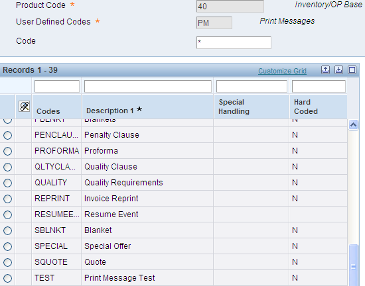
Task: Click the Description 1 filter field
Action: pyautogui.click(x=148, y=86)
